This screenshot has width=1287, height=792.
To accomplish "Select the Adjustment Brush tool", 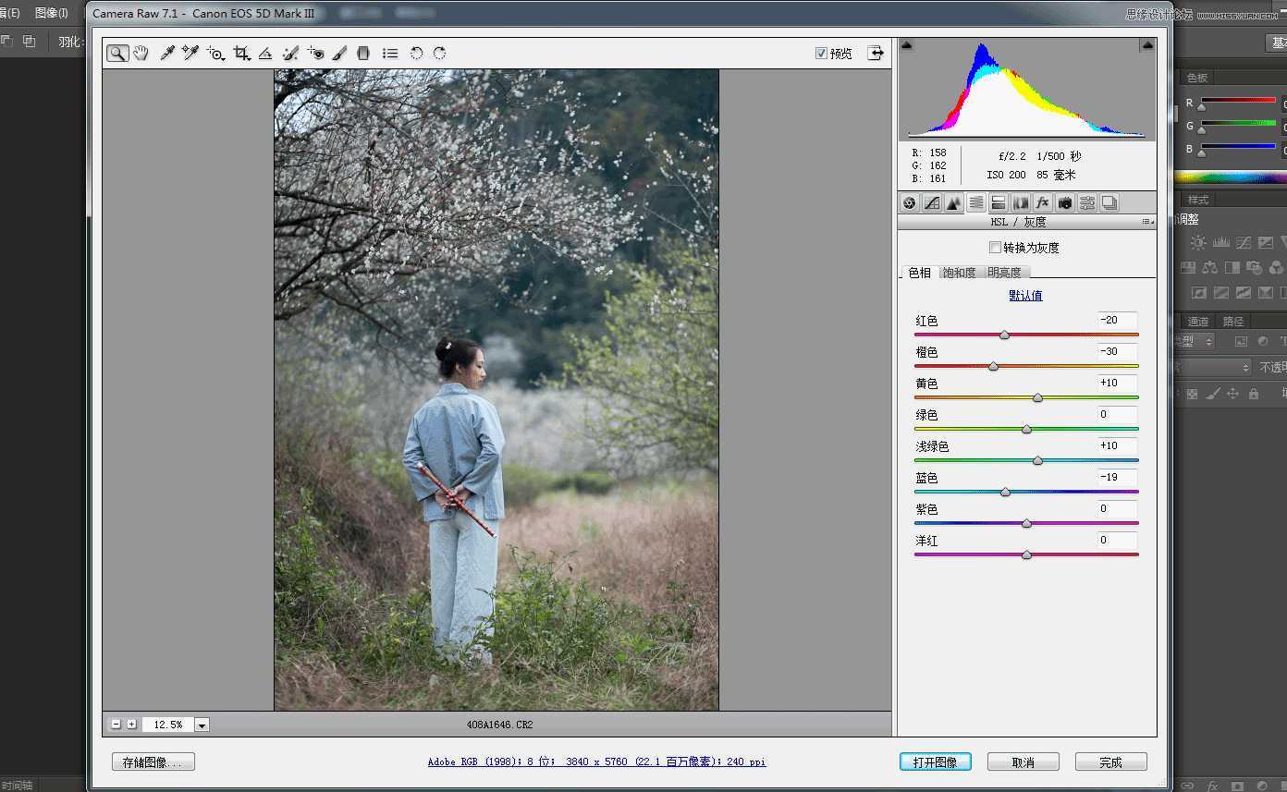I will [x=339, y=53].
